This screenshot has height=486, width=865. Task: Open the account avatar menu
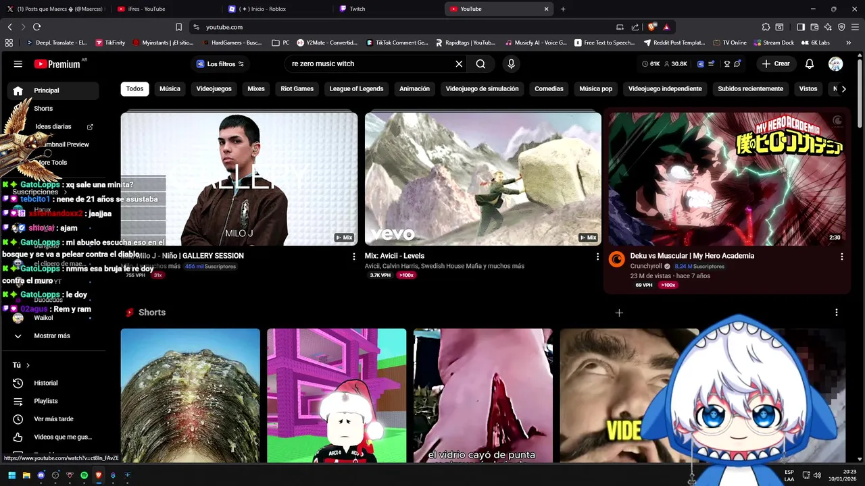pyautogui.click(x=836, y=64)
